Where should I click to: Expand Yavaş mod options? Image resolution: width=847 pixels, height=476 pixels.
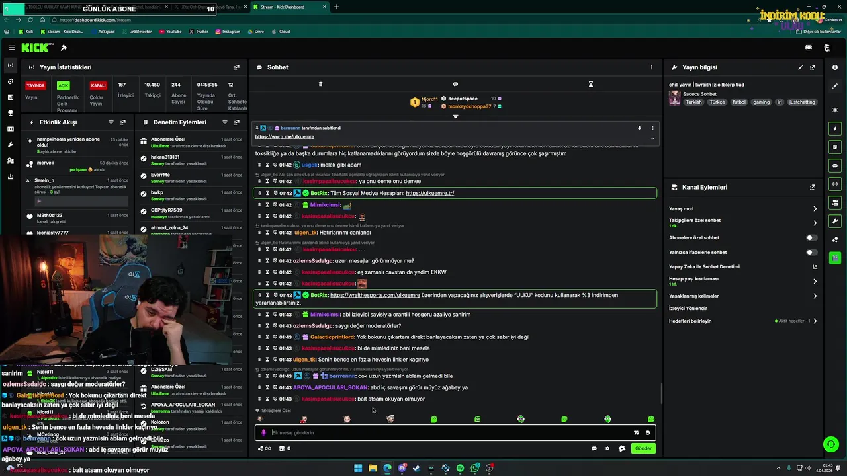[x=815, y=209]
